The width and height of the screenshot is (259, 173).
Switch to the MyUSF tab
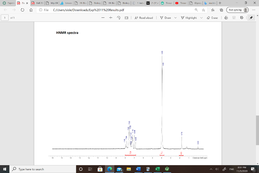(x=52, y=3)
